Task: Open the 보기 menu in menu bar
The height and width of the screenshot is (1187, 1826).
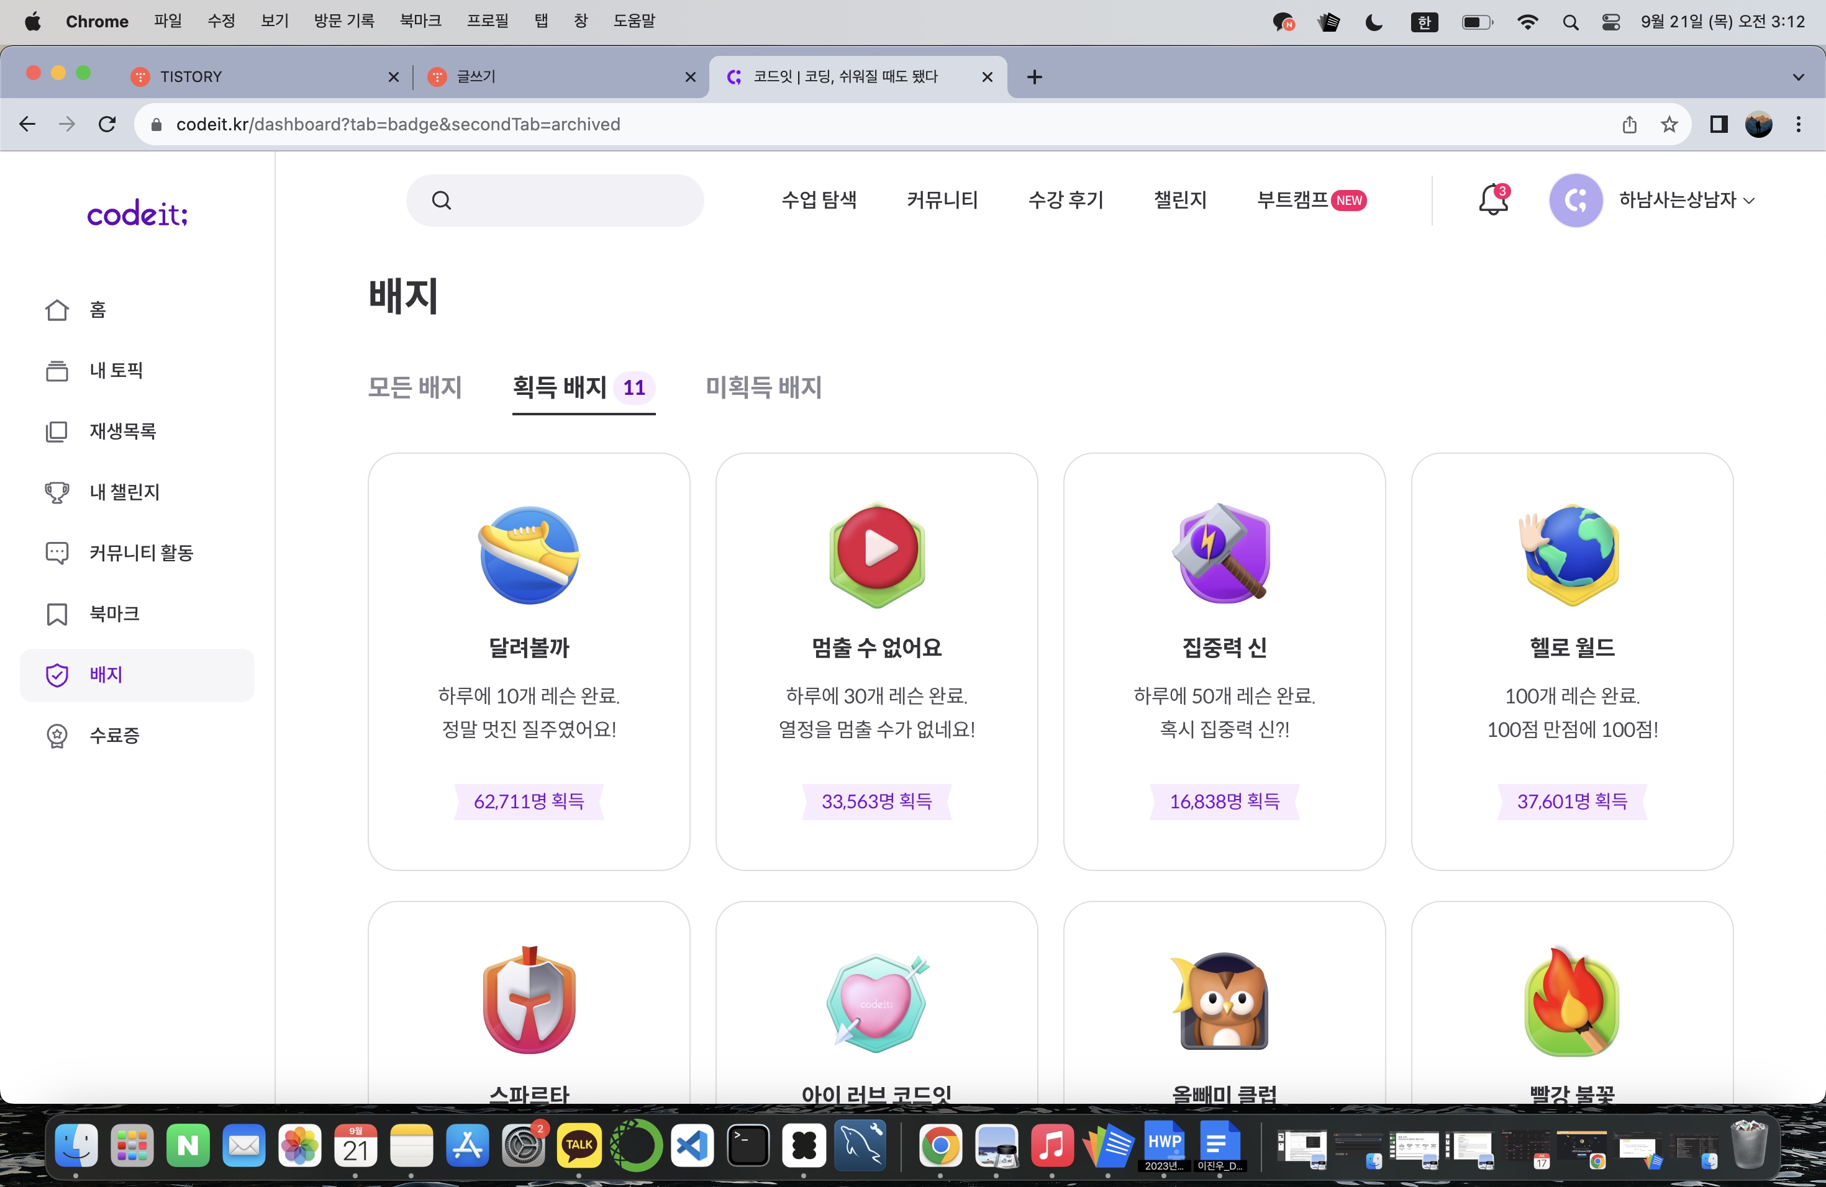Action: pos(274,22)
